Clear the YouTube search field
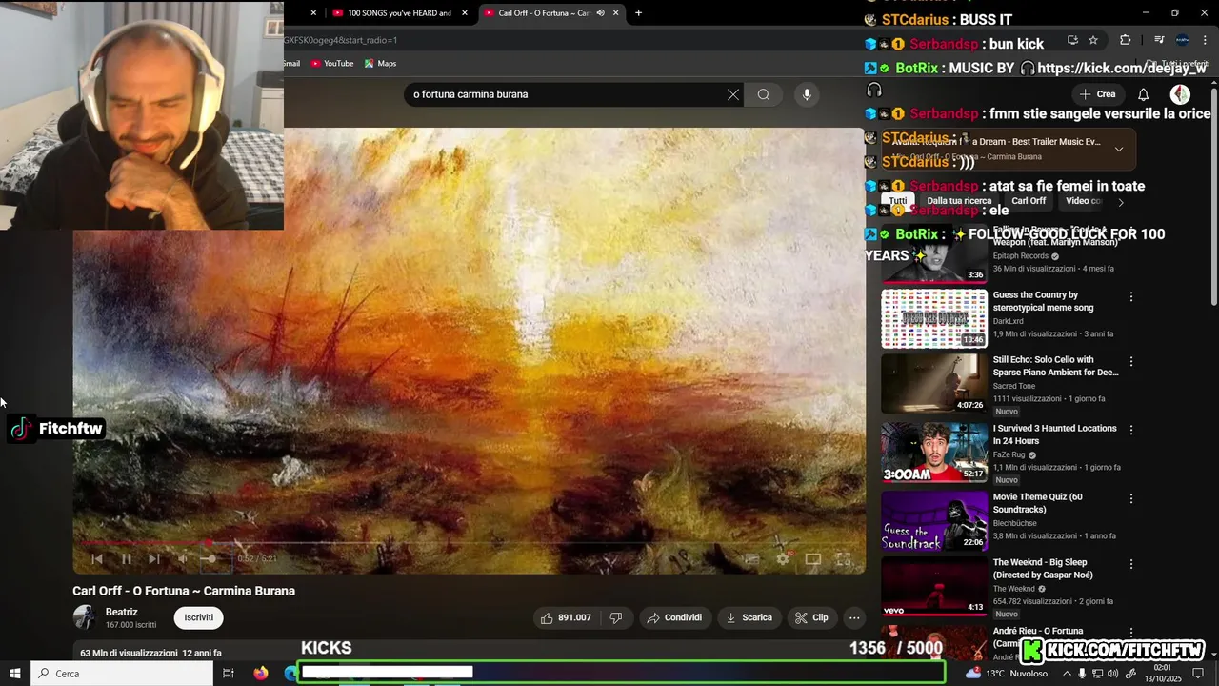1219x686 pixels. (733, 94)
